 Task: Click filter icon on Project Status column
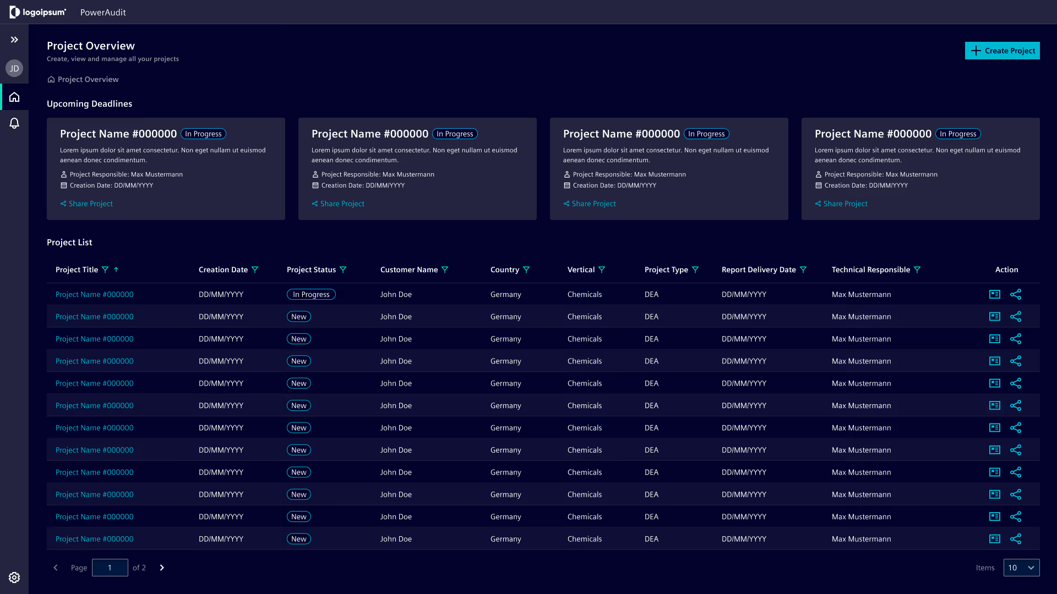343,269
